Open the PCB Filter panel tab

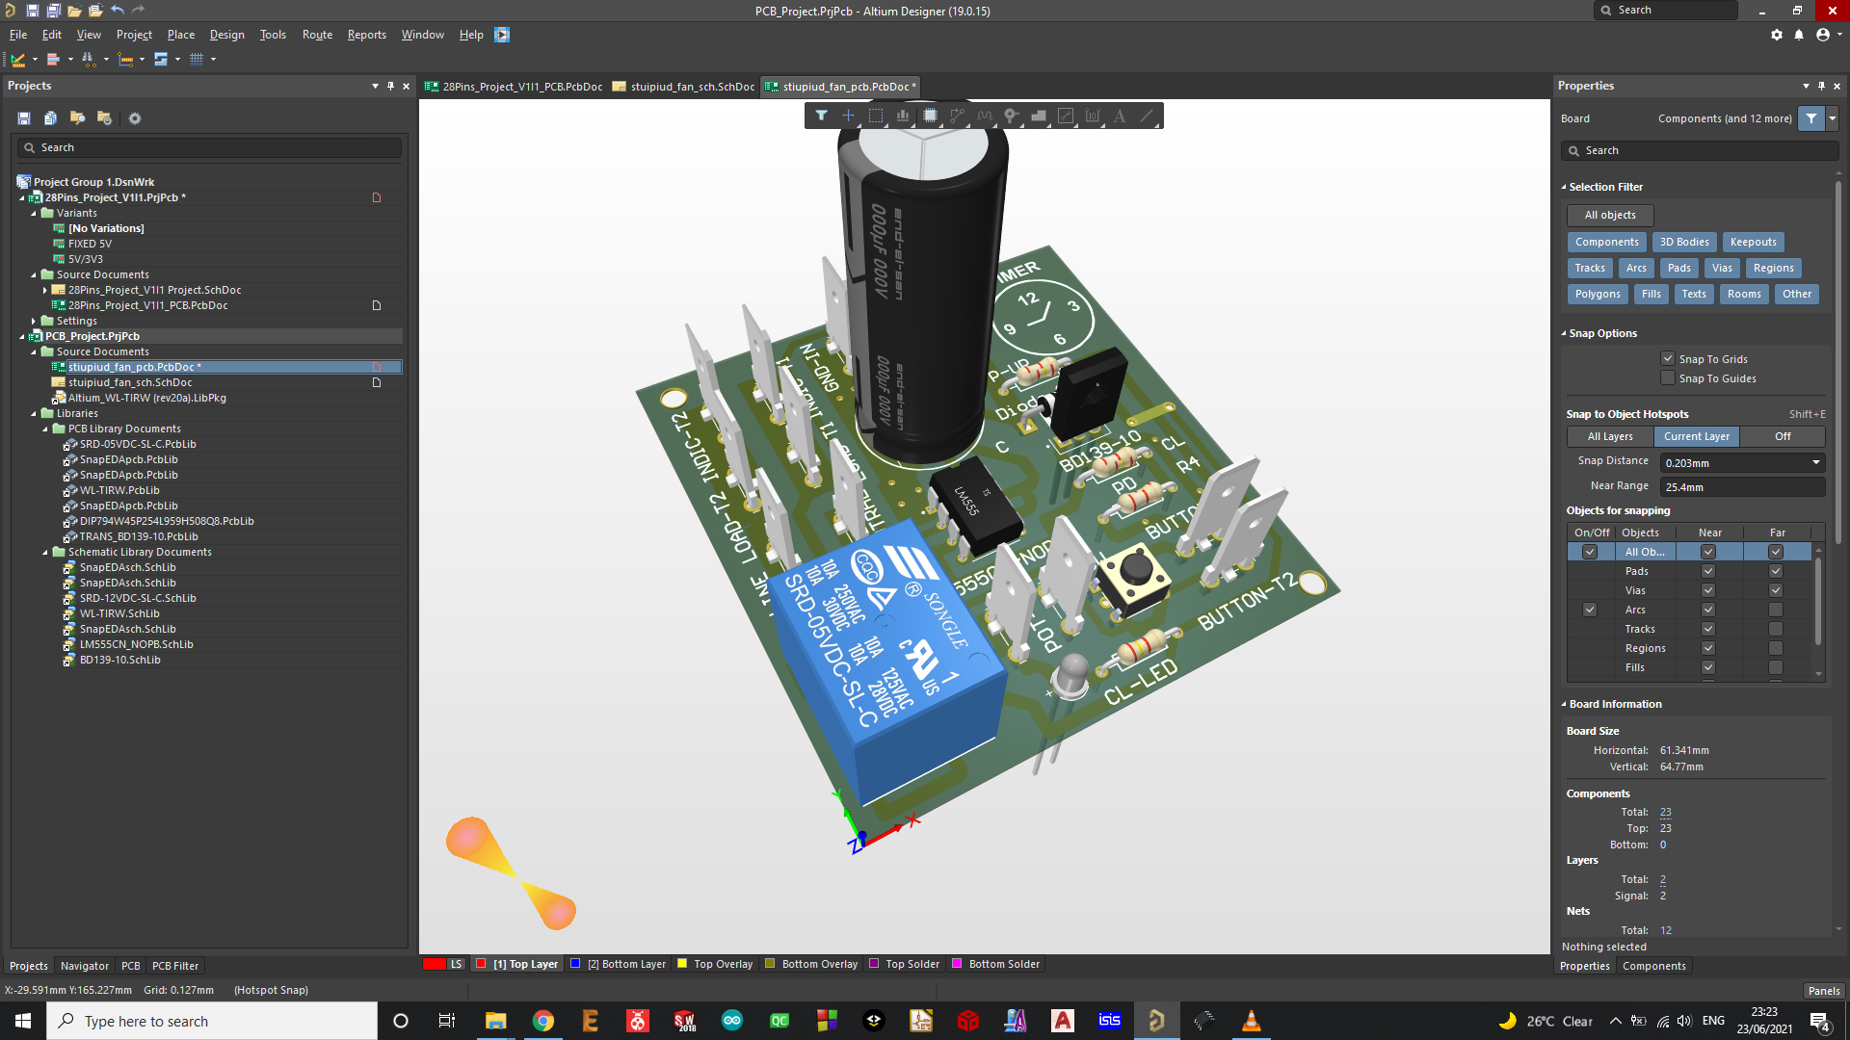coord(175,966)
